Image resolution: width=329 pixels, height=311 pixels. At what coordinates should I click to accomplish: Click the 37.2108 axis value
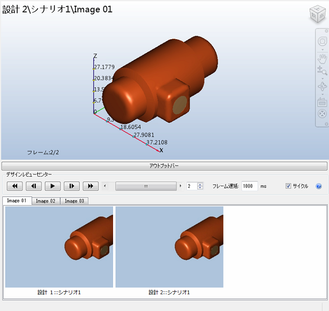click(x=157, y=142)
